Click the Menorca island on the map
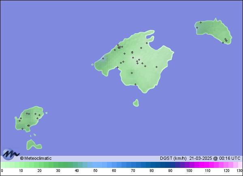 (213, 32)
